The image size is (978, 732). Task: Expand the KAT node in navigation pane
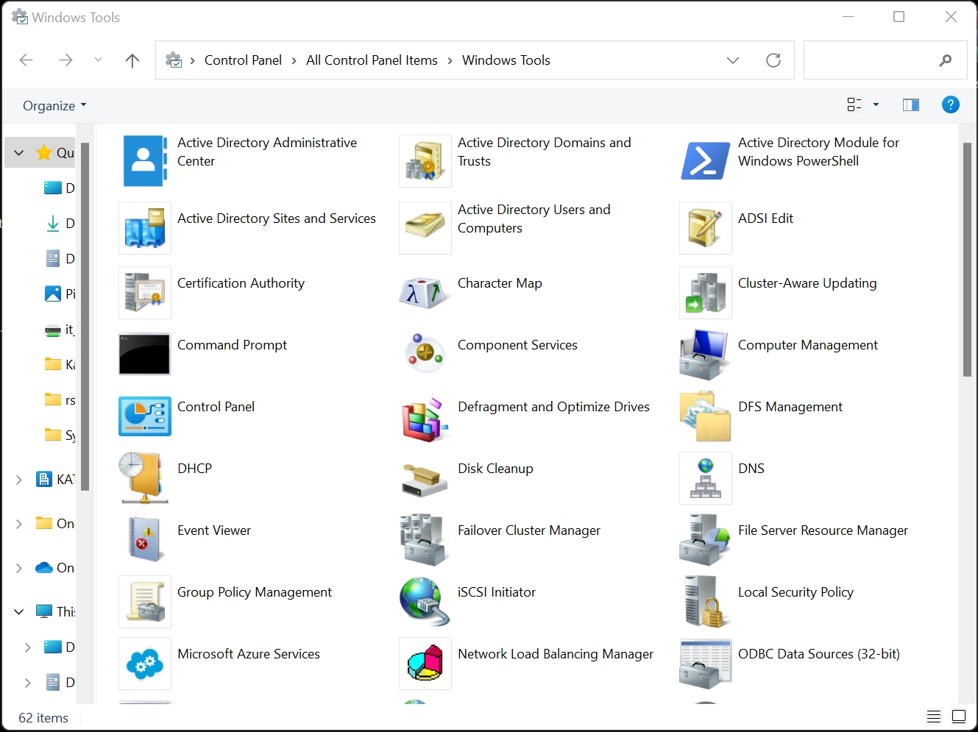pos(19,480)
